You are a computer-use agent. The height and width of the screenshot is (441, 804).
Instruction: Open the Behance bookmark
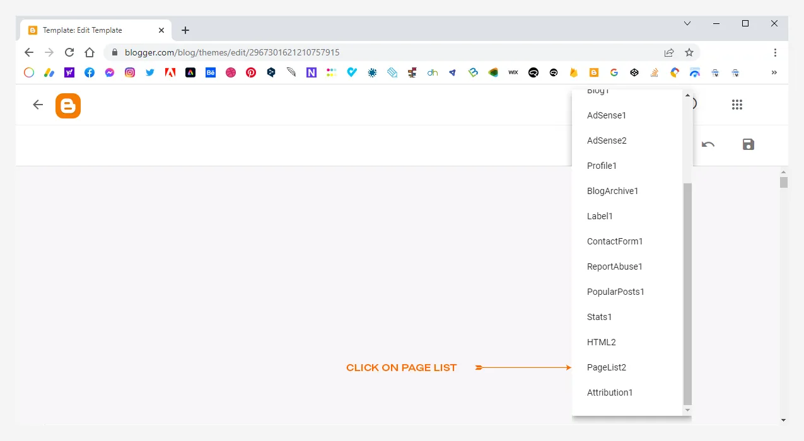(211, 72)
